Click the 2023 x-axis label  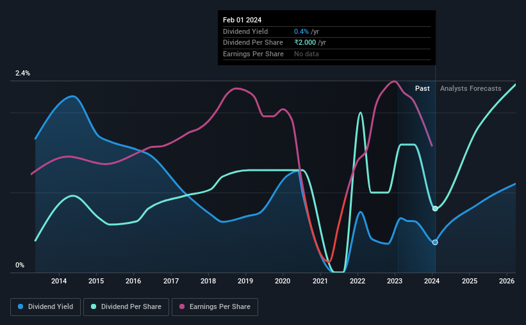[x=395, y=281]
